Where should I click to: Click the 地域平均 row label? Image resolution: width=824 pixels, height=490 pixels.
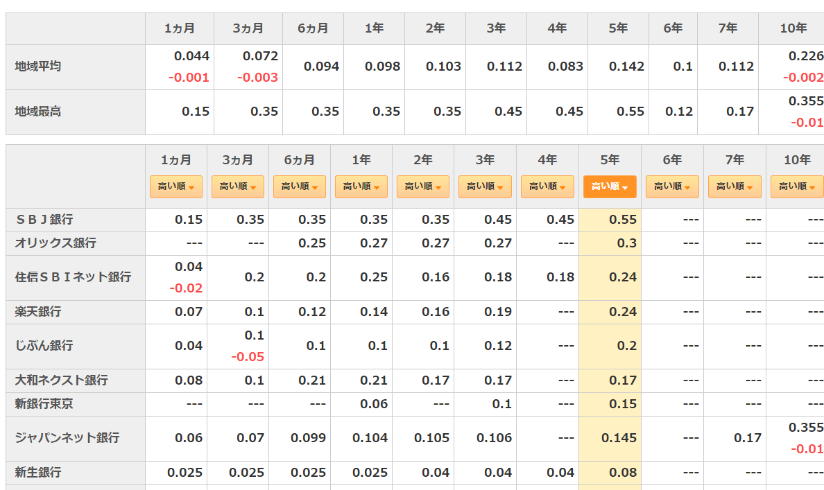38,67
